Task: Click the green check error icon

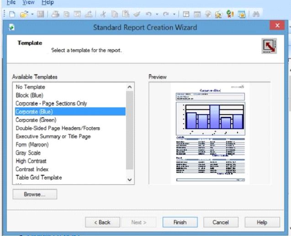Action: pyautogui.click(x=230, y=14)
